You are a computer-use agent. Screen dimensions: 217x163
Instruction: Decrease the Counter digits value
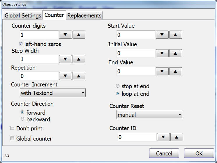[65, 35]
